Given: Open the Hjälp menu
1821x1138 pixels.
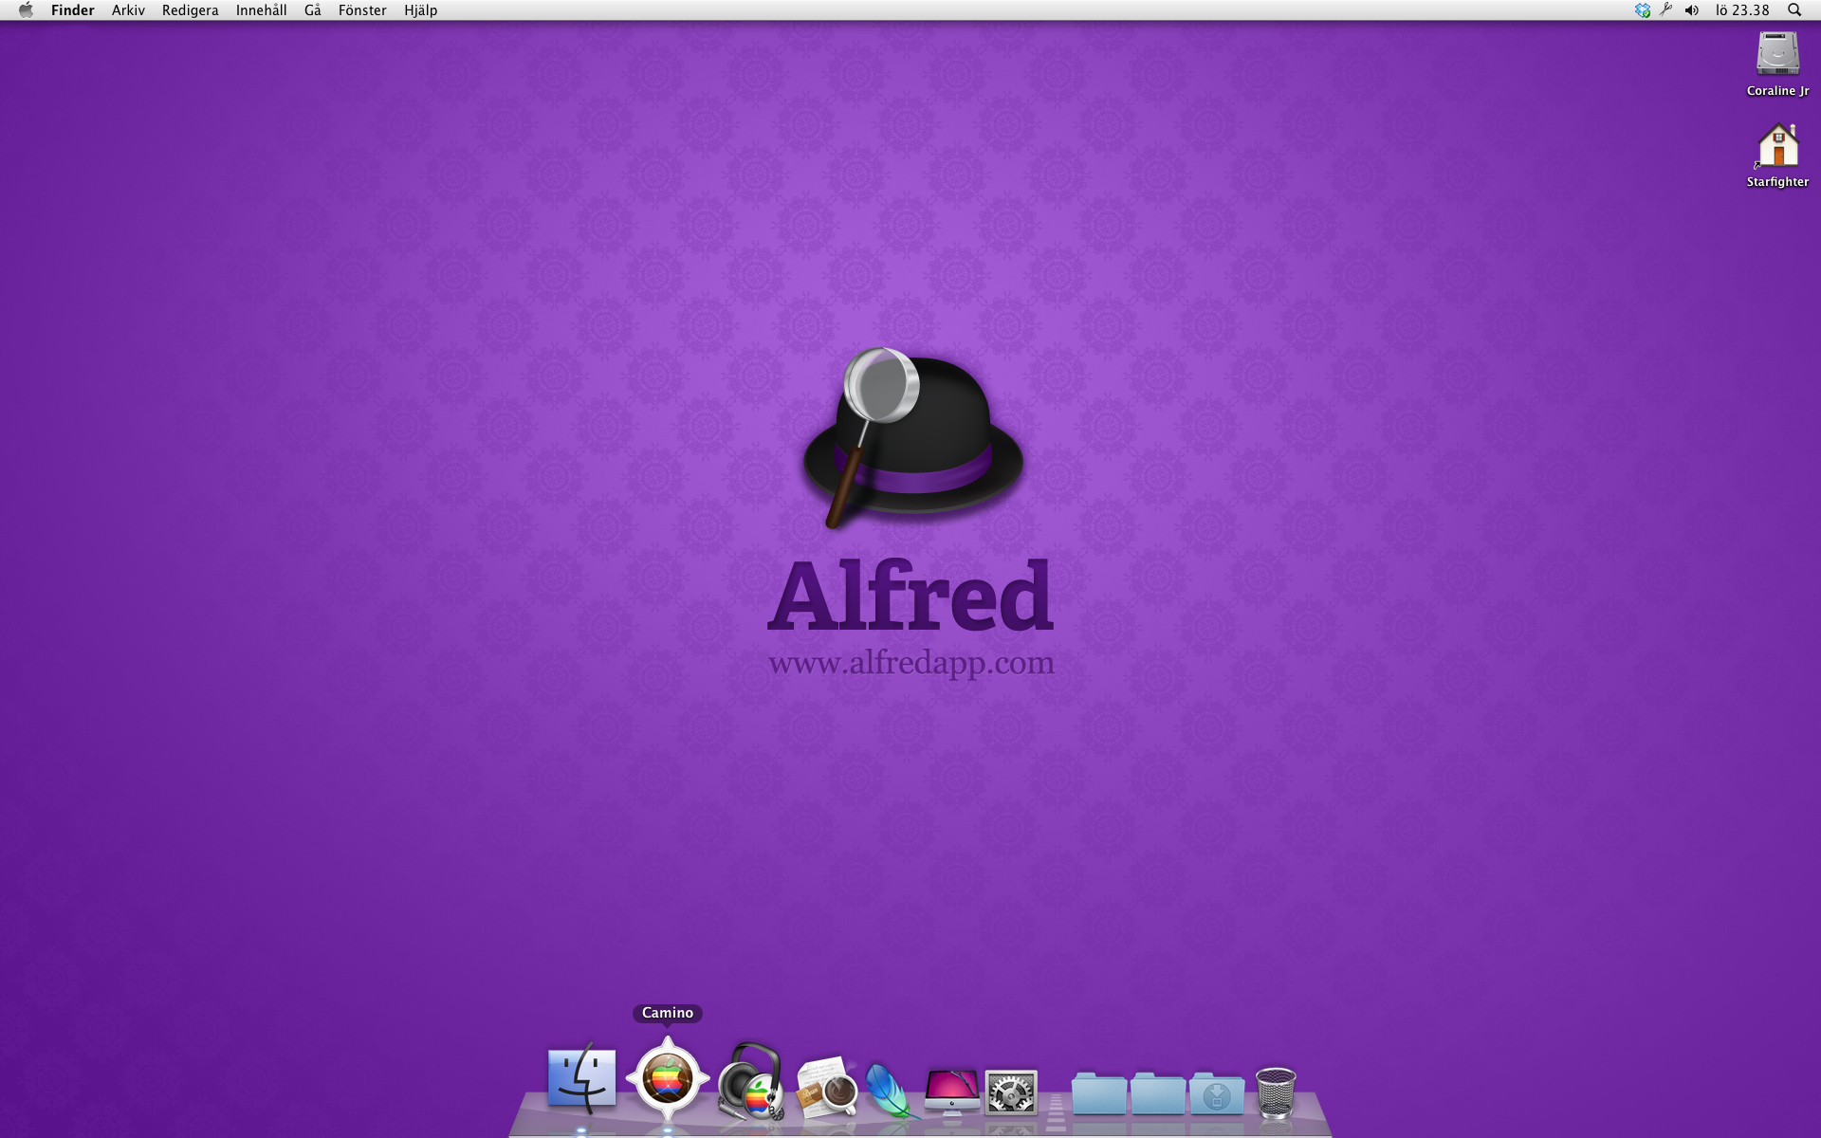Looking at the screenshot, I should pyautogui.click(x=420, y=10).
